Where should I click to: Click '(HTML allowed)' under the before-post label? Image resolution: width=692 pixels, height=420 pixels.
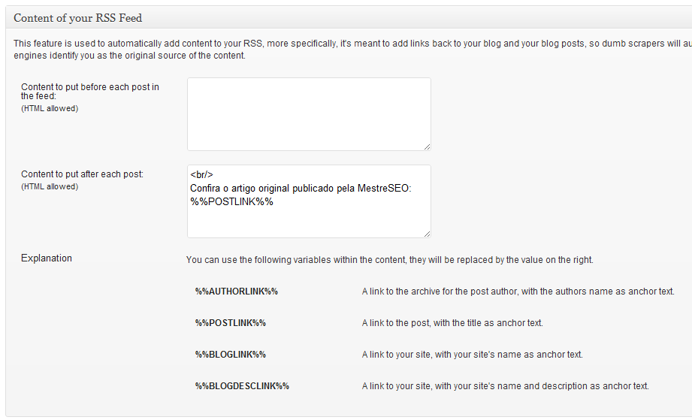point(50,108)
